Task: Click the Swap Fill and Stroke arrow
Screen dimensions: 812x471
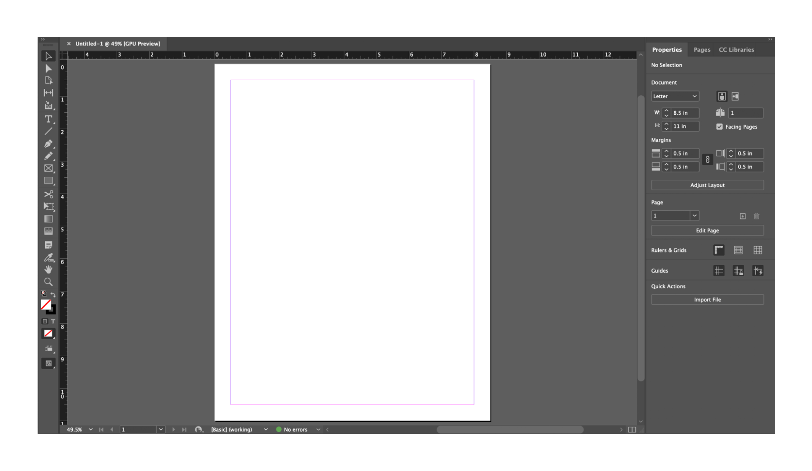Action: [x=53, y=294]
